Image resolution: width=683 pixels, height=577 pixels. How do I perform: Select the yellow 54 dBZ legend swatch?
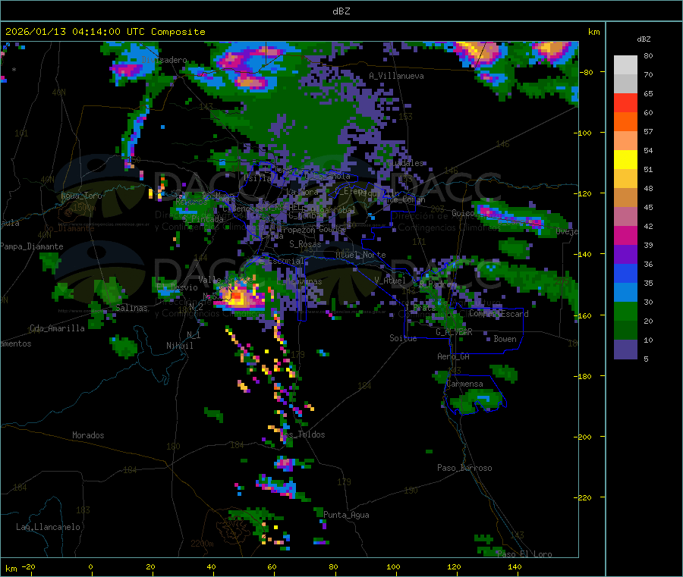625,160
